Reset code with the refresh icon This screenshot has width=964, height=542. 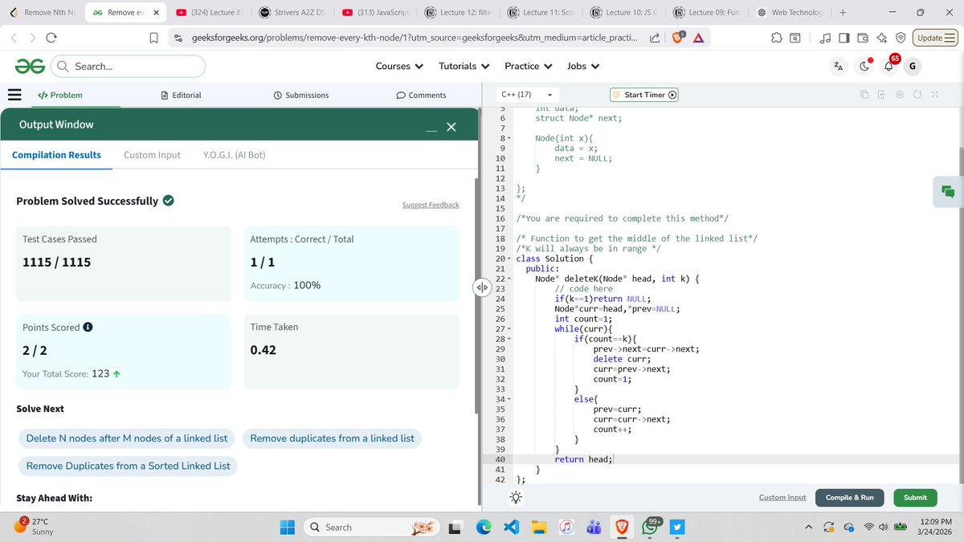[918, 95]
